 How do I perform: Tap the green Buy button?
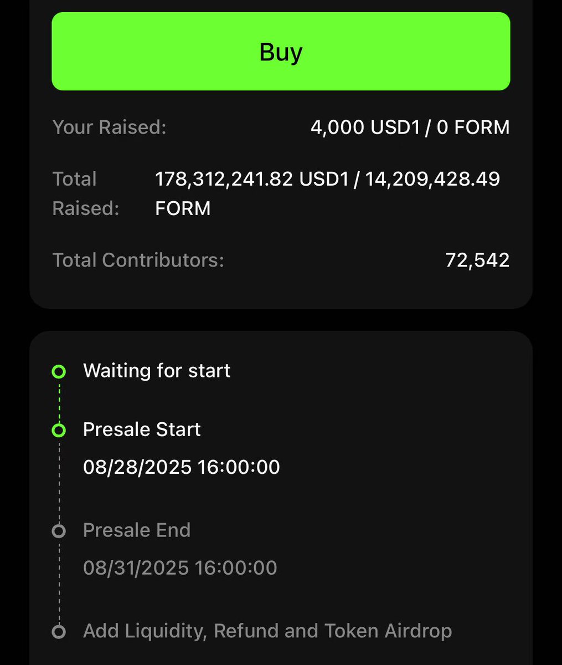(281, 51)
